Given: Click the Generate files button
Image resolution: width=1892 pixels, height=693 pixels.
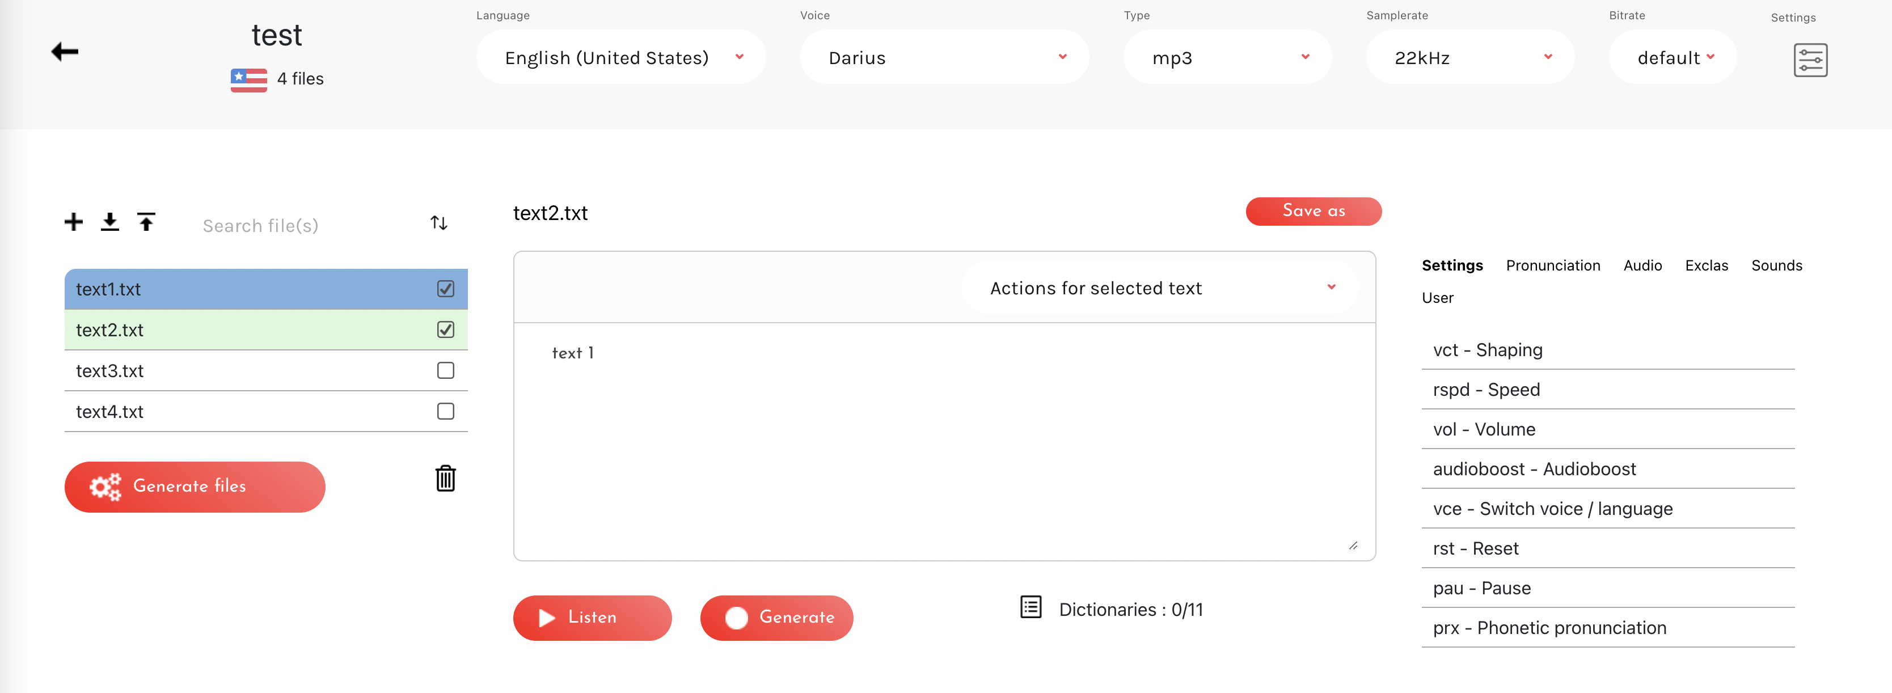Looking at the screenshot, I should (195, 487).
